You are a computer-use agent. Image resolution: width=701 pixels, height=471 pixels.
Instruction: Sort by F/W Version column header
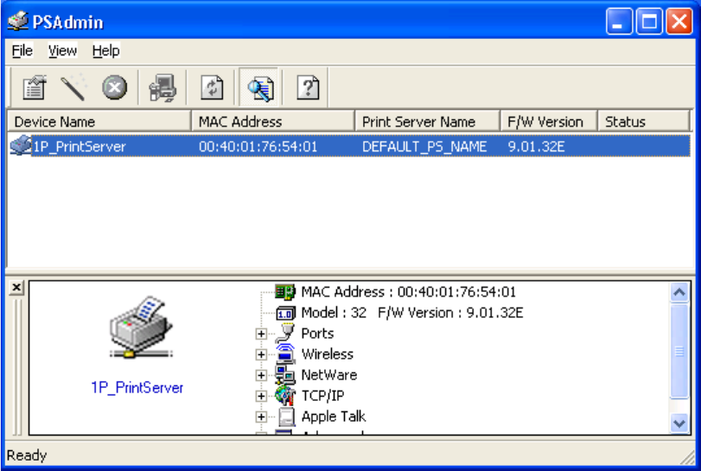coord(549,121)
